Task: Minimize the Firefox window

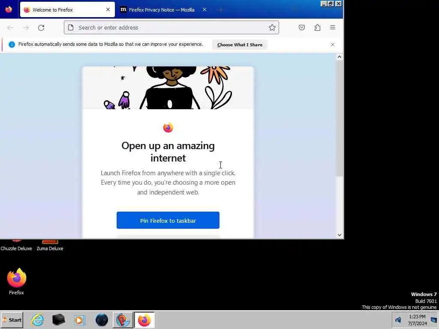Action: pos(324,3)
